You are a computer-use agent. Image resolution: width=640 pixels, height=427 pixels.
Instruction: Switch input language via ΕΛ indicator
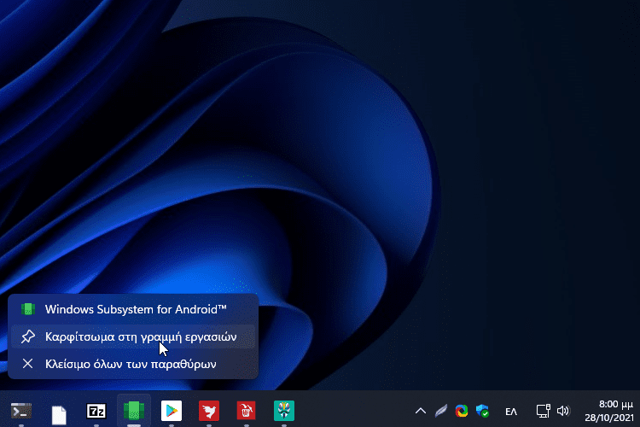[x=511, y=411]
